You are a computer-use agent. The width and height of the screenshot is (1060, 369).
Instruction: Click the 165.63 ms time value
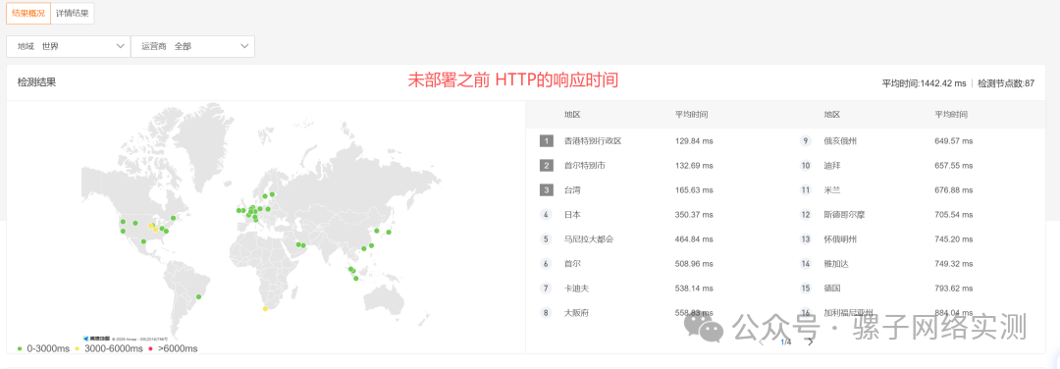694,190
